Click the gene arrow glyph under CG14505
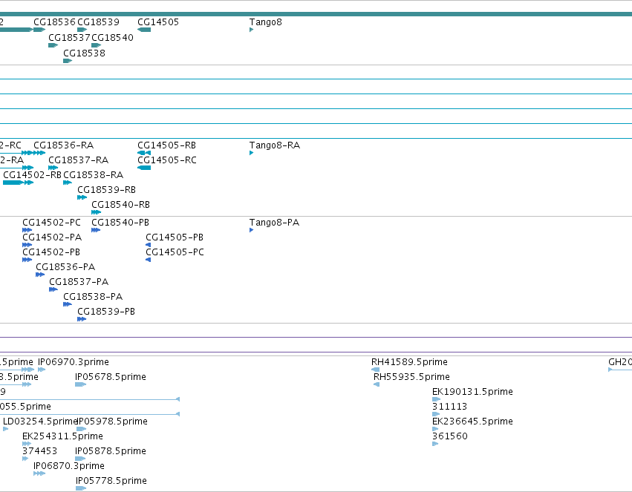The height and width of the screenshot is (492, 632). 144,30
